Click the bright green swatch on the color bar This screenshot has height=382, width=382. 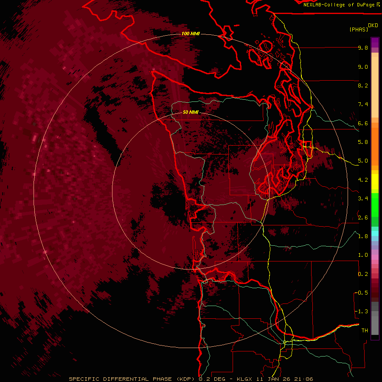[x=375, y=205]
